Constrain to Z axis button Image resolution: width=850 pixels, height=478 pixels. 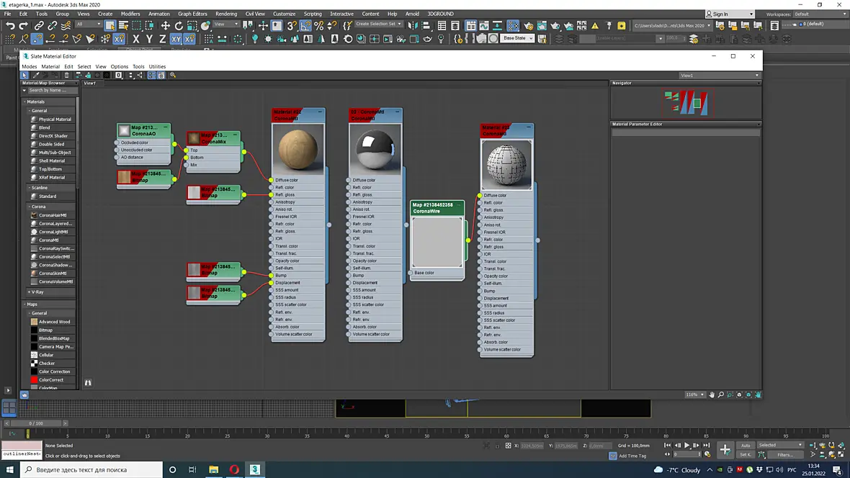click(x=162, y=39)
